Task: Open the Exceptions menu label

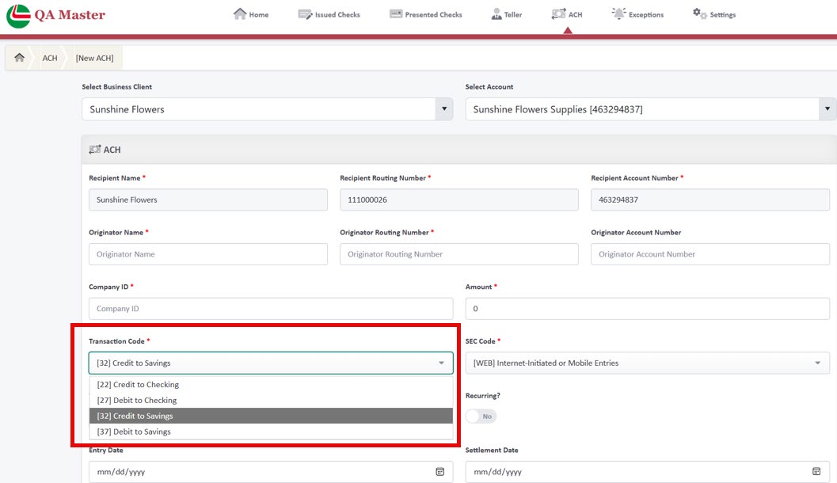Action: (646, 15)
